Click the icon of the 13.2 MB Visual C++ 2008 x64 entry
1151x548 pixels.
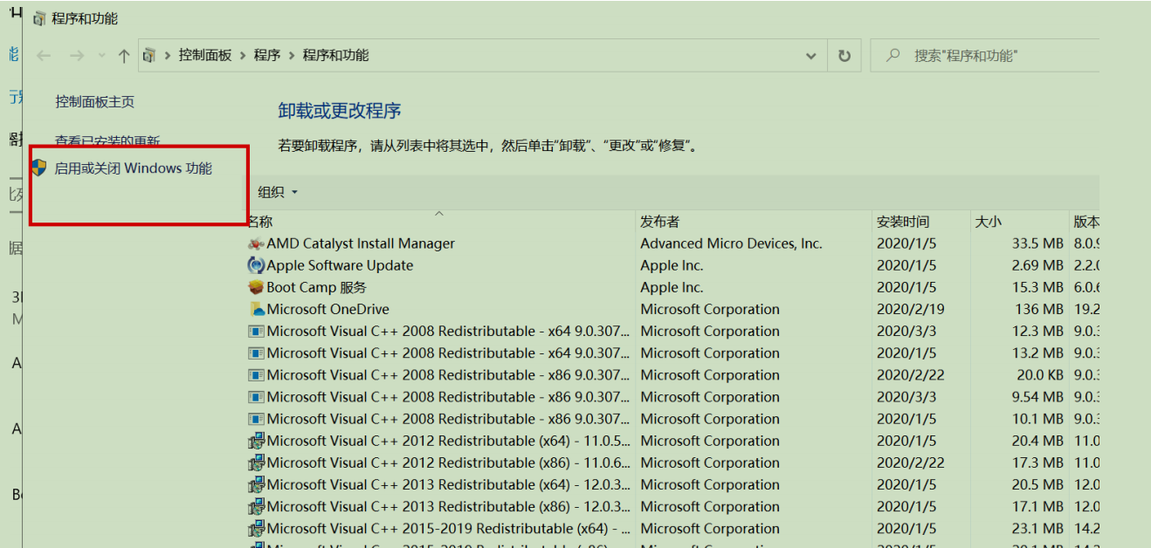click(256, 353)
